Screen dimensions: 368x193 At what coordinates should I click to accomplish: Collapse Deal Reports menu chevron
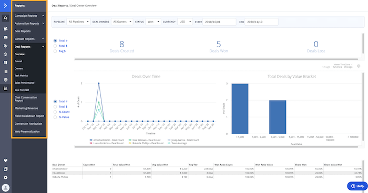pos(43,47)
